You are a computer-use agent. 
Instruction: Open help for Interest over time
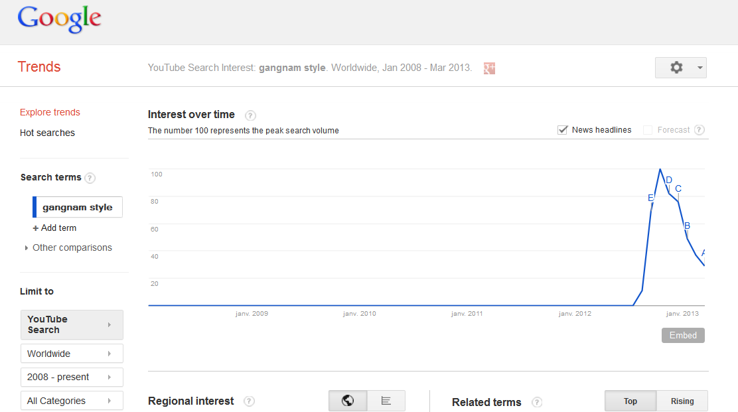[x=250, y=115]
